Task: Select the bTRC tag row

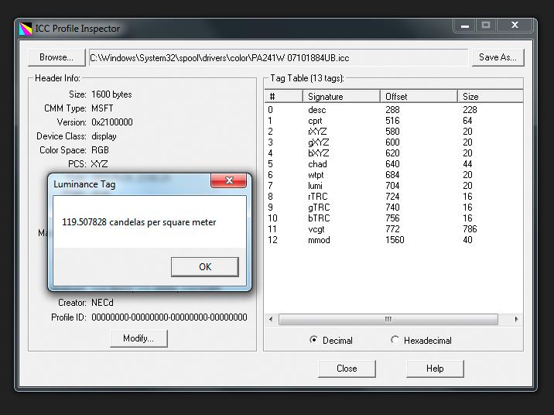Action: click(394, 218)
